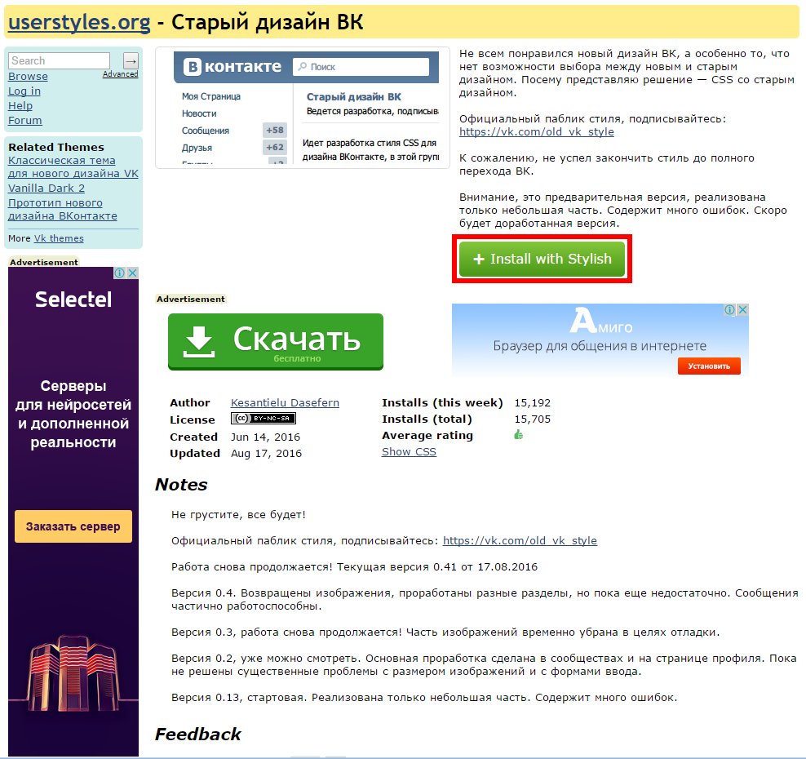Screen dimensions: 806x759
Task: Click the Selectel logo in the ad
Action: pyautogui.click(x=73, y=300)
